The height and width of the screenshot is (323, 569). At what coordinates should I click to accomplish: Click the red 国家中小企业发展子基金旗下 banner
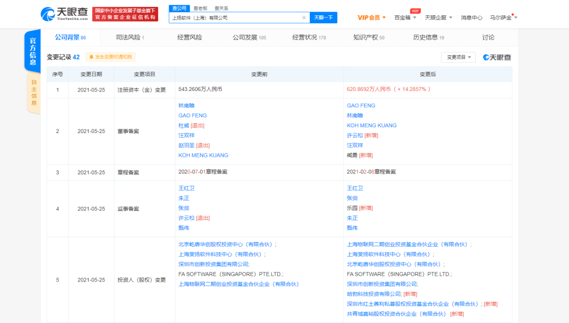coord(125,14)
